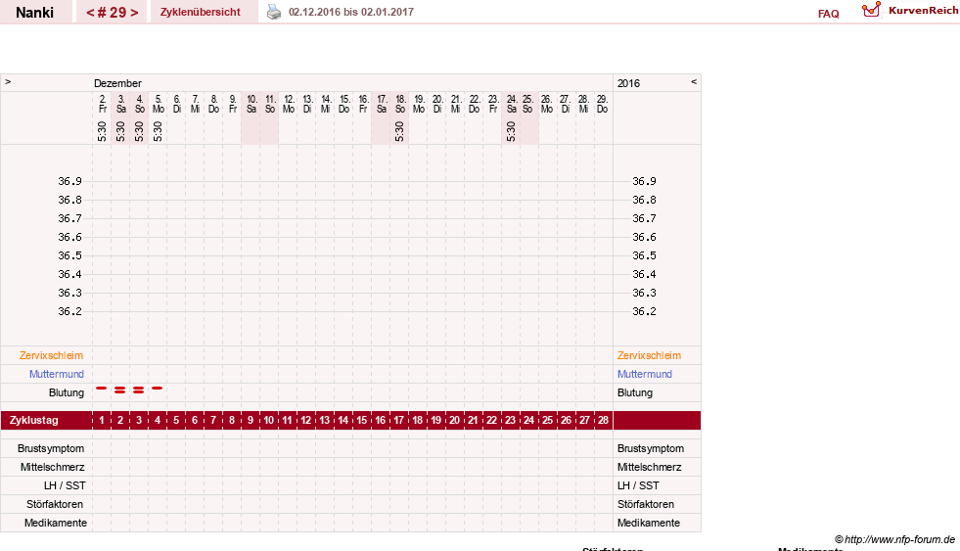960x551 pixels.
Task: Click cycle day 14 in Zyklustag row
Action: [x=343, y=421]
